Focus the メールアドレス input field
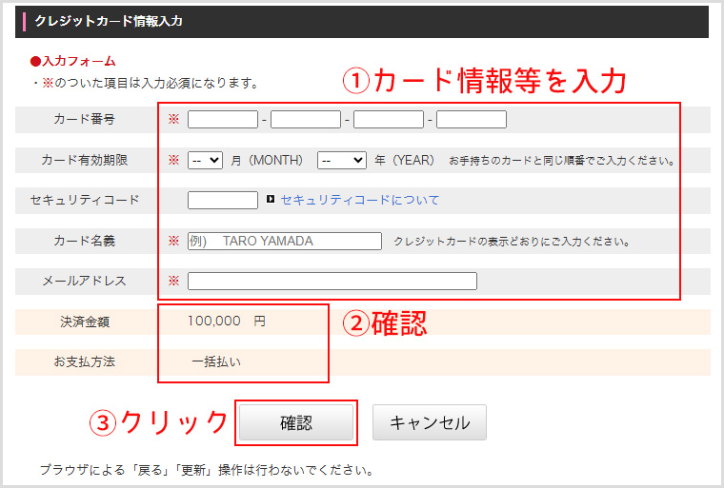The image size is (724, 488). point(332,282)
